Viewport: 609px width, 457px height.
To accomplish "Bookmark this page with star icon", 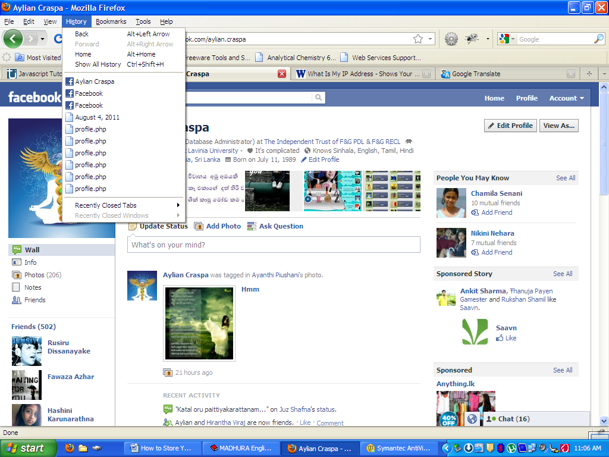I will 418,39.
